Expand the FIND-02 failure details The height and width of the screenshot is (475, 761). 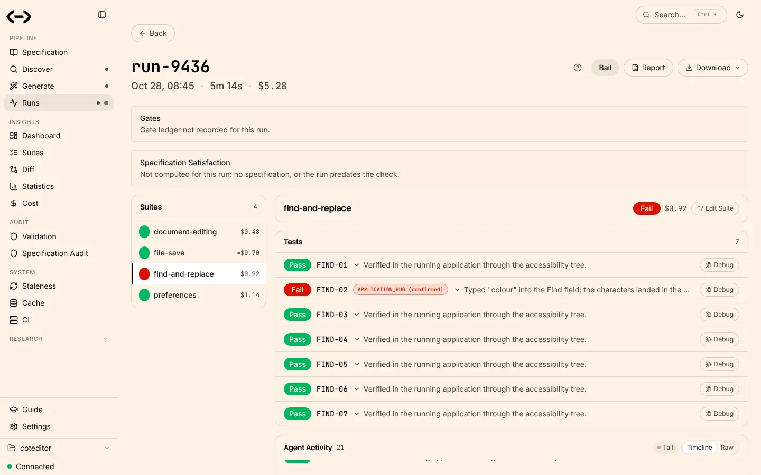[457, 290]
